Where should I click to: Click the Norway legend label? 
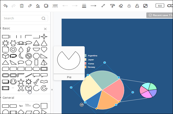tap(91, 67)
